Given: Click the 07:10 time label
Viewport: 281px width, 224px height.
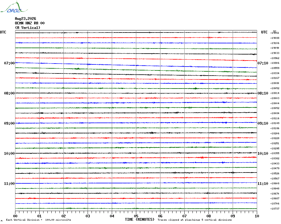Looking at the screenshot, I should click(x=263, y=63).
